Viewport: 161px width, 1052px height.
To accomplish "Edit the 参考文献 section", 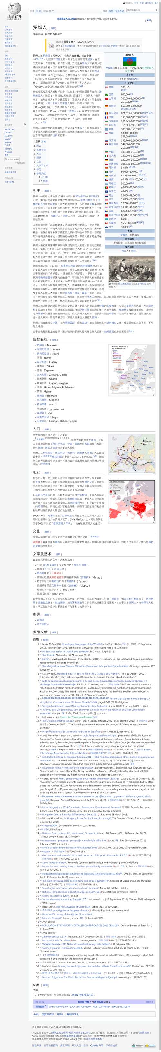I will pos(54,632).
